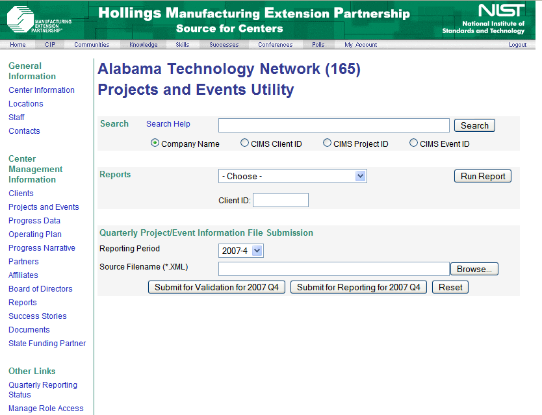Open the Affiliates sidebar link

[x=23, y=275]
